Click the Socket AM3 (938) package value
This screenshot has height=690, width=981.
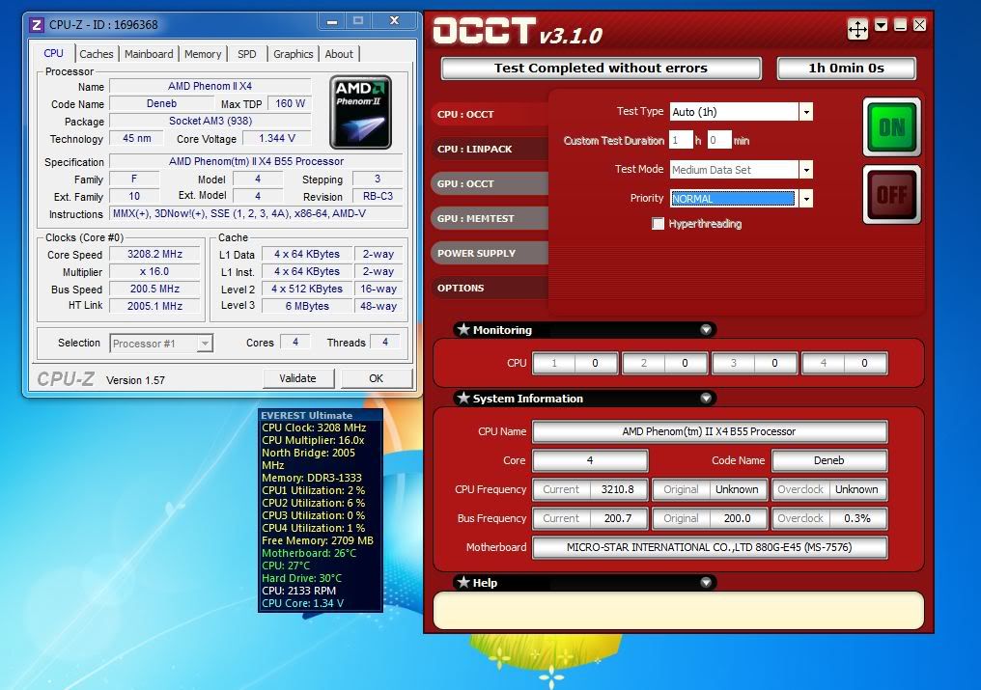pyautogui.click(x=210, y=121)
